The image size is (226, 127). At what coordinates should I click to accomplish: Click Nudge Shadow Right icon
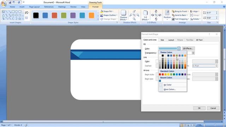point(138,15)
